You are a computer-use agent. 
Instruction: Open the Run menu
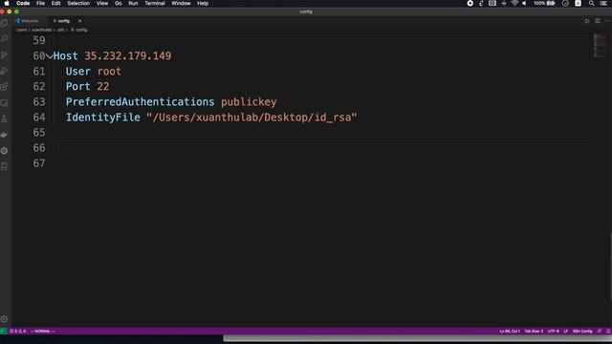pyautogui.click(x=133, y=3)
